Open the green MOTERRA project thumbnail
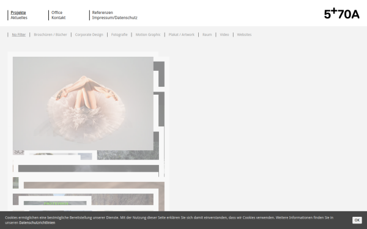This screenshot has width=367, height=229. point(55,203)
